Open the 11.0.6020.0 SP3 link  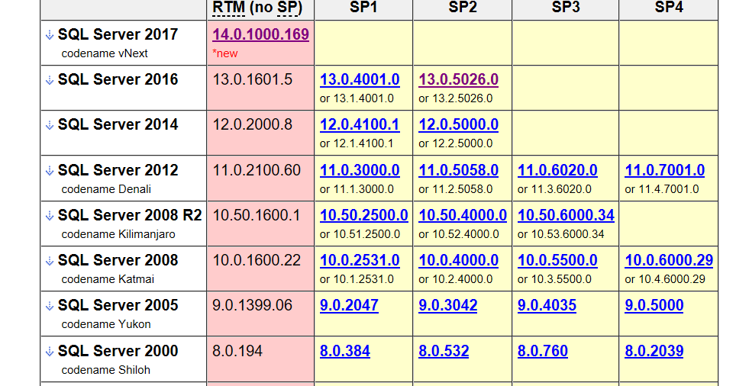(x=557, y=170)
